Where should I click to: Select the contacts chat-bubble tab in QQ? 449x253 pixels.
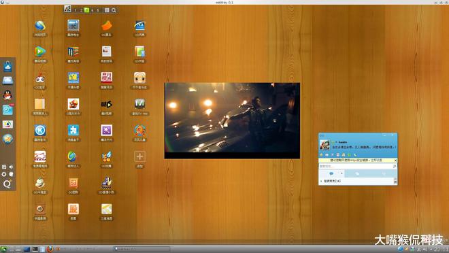click(331, 173)
